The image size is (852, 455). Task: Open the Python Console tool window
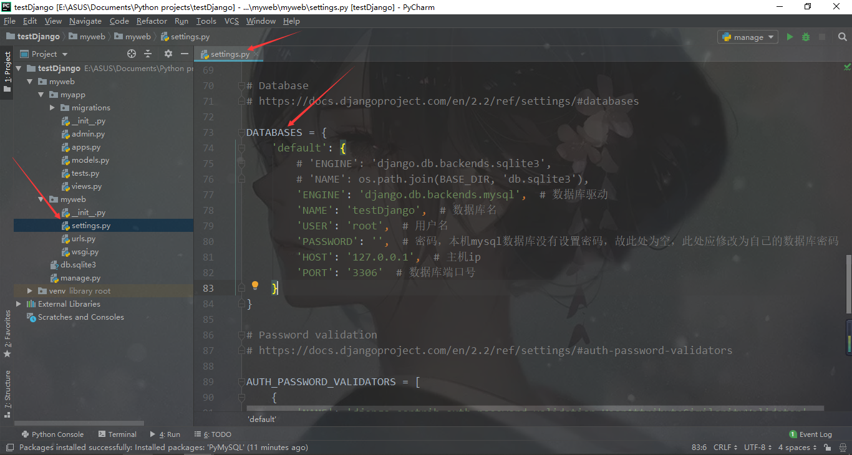point(52,434)
